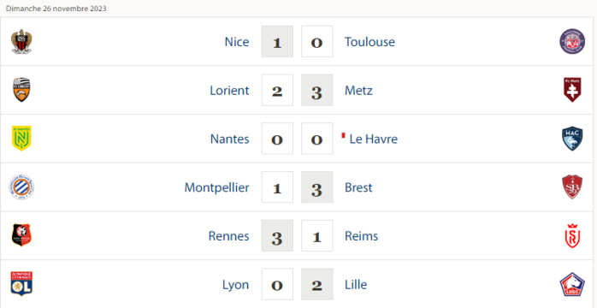The image size is (597, 308).
Task: Click the OGC Nice club crest
Action: click(x=21, y=42)
